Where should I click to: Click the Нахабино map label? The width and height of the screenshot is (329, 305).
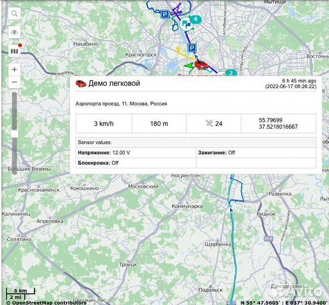pyautogui.click(x=85, y=44)
